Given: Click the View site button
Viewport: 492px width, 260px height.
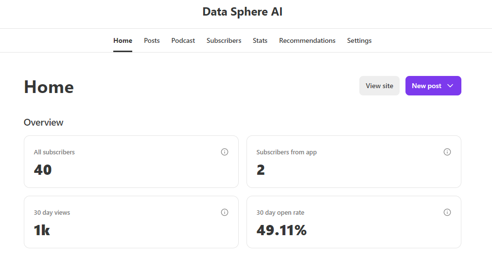Looking at the screenshot, I should tap(379, 86).
